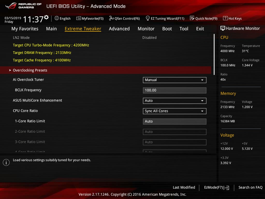
Task: Click the MultiCore Enhancement dropdown arrow
Action: pyautogui.click(x=202, y=101)
